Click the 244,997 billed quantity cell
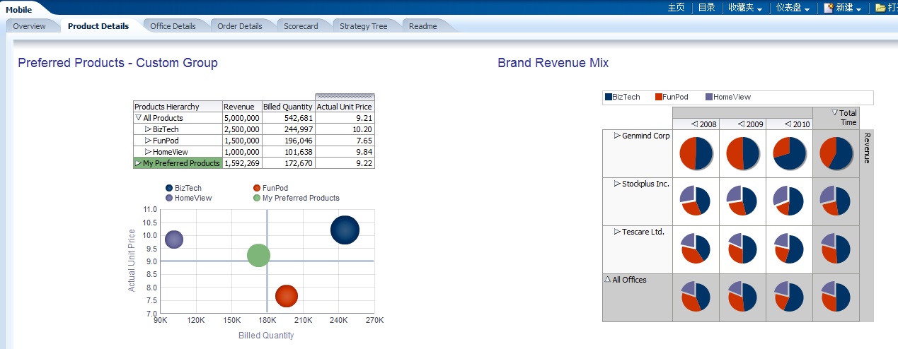Viewport: 898px width, 349px height. 288,129
